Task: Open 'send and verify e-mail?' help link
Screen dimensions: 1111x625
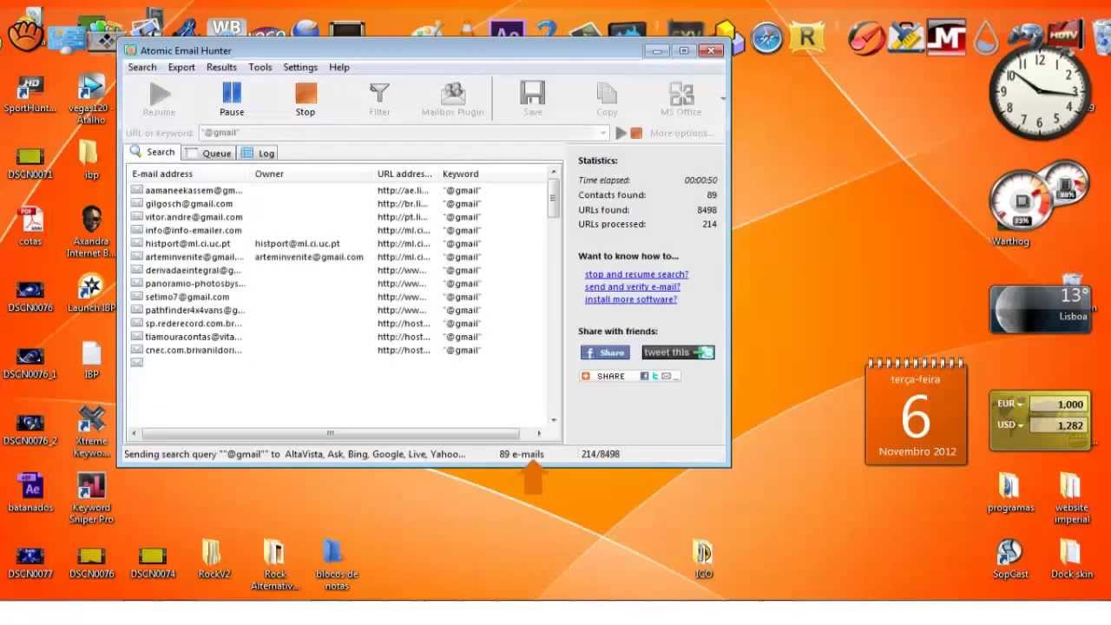Action: (x=632, y=286)
